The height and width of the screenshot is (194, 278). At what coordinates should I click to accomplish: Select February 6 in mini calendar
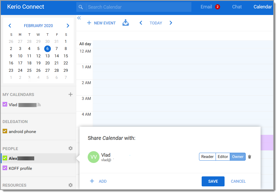pyautogui.click(x=47, y=49)
